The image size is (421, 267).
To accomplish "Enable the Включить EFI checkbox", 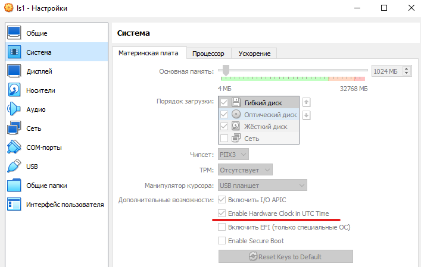I will (x=222, y=227).
